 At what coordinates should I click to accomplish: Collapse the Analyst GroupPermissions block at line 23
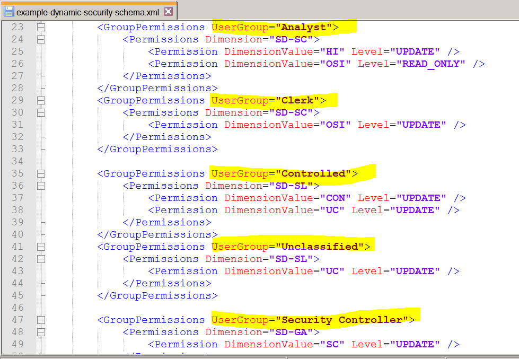pyautogui.click(x=41, y=27)
